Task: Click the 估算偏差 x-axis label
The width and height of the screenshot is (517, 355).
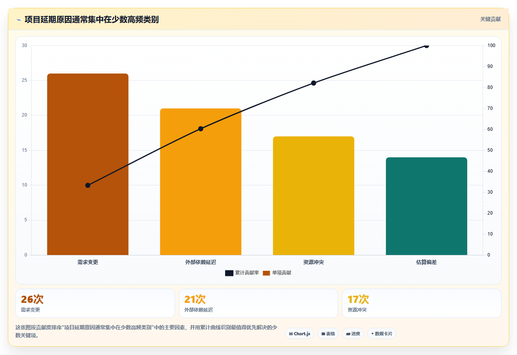Action: tap(427, 262)
